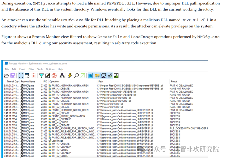Click the Operation column header
Viewport: 226px width, 158px height.
click(x=54, y=82)
